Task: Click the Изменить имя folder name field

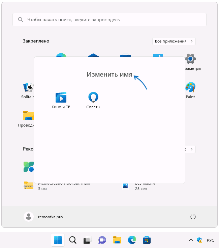Action: tap(109, 74)
